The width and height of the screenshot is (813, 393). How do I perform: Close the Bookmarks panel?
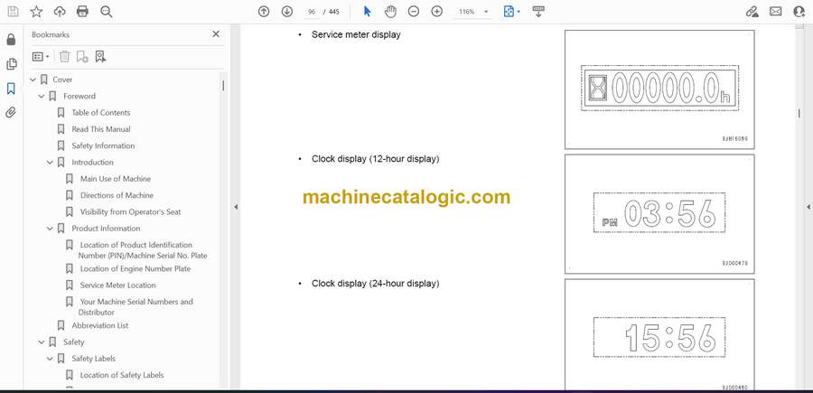point(215,34)
